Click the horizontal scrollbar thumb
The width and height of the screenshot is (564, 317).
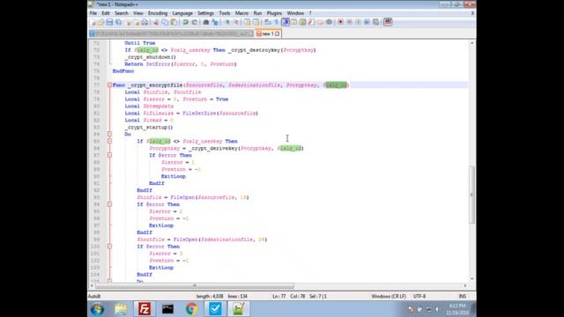195,285
